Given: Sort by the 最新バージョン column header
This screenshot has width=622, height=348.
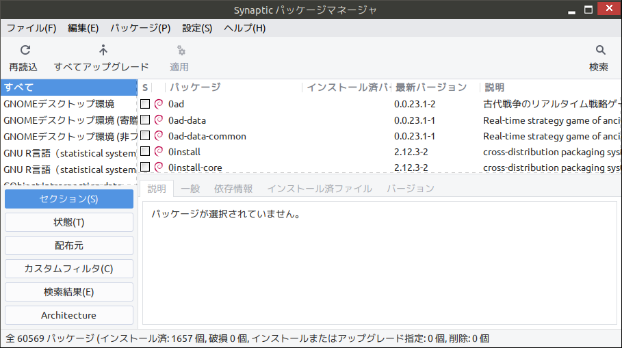Looking at the screenshot, I should coord(436,88).
